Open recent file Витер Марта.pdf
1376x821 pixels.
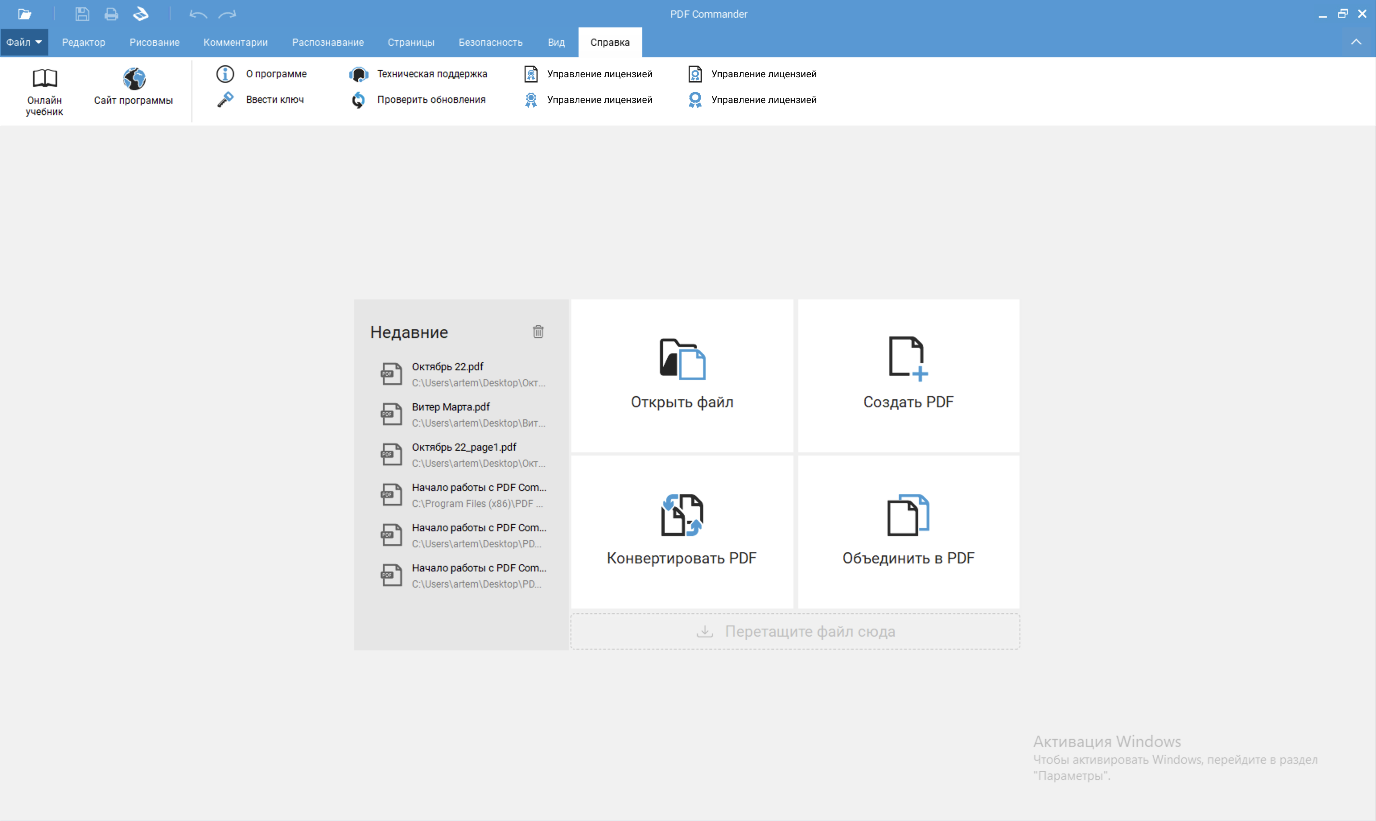point(463,415)
